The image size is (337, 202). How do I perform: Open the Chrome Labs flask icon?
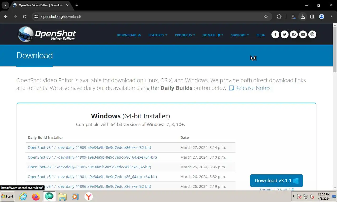tap(293, 17)
